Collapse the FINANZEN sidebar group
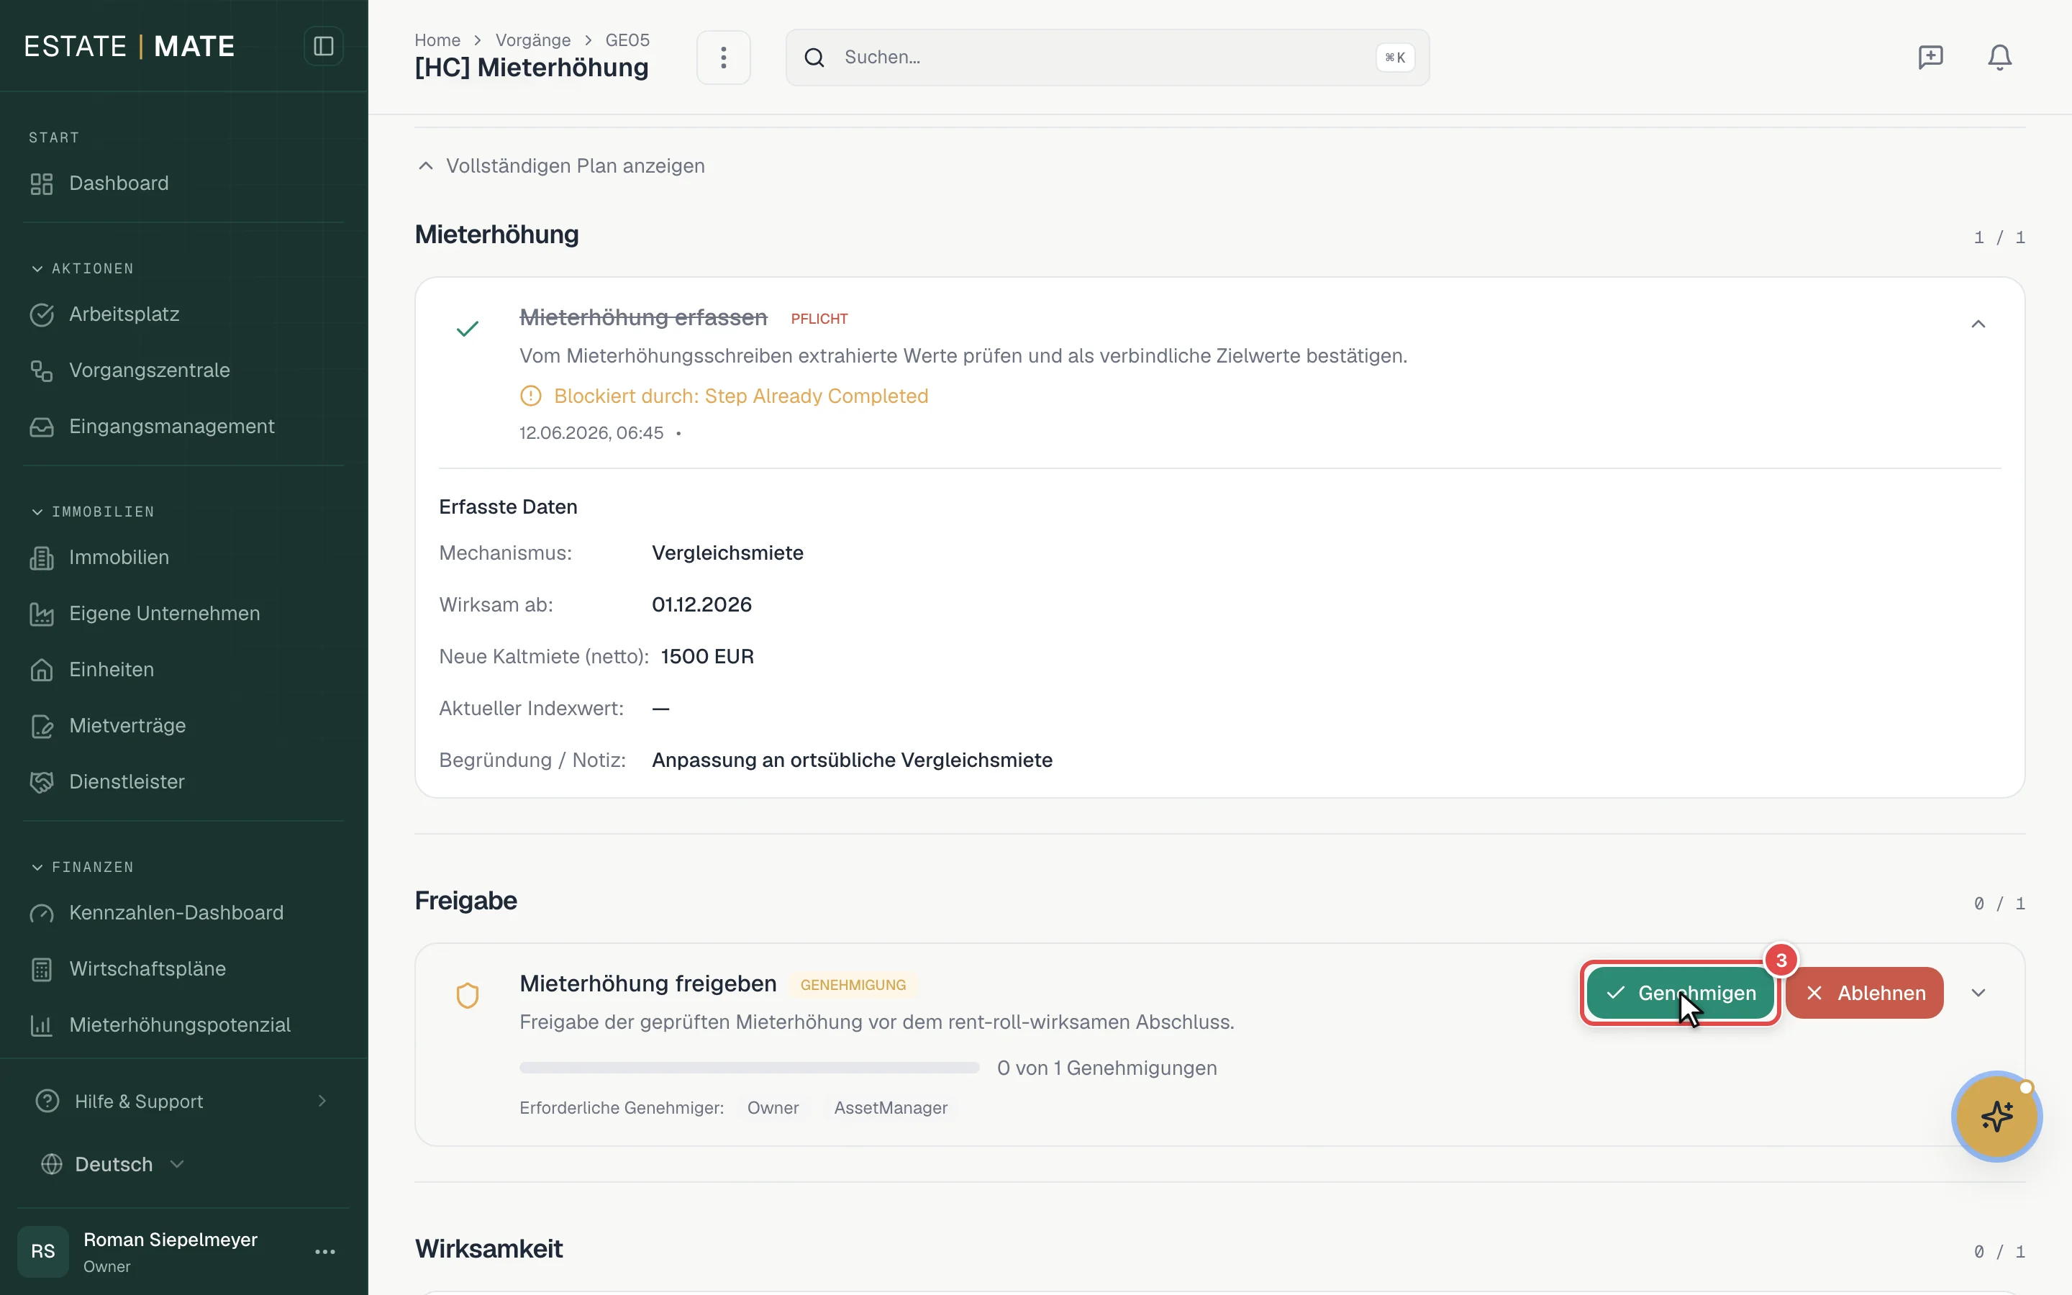 point(82,868)
